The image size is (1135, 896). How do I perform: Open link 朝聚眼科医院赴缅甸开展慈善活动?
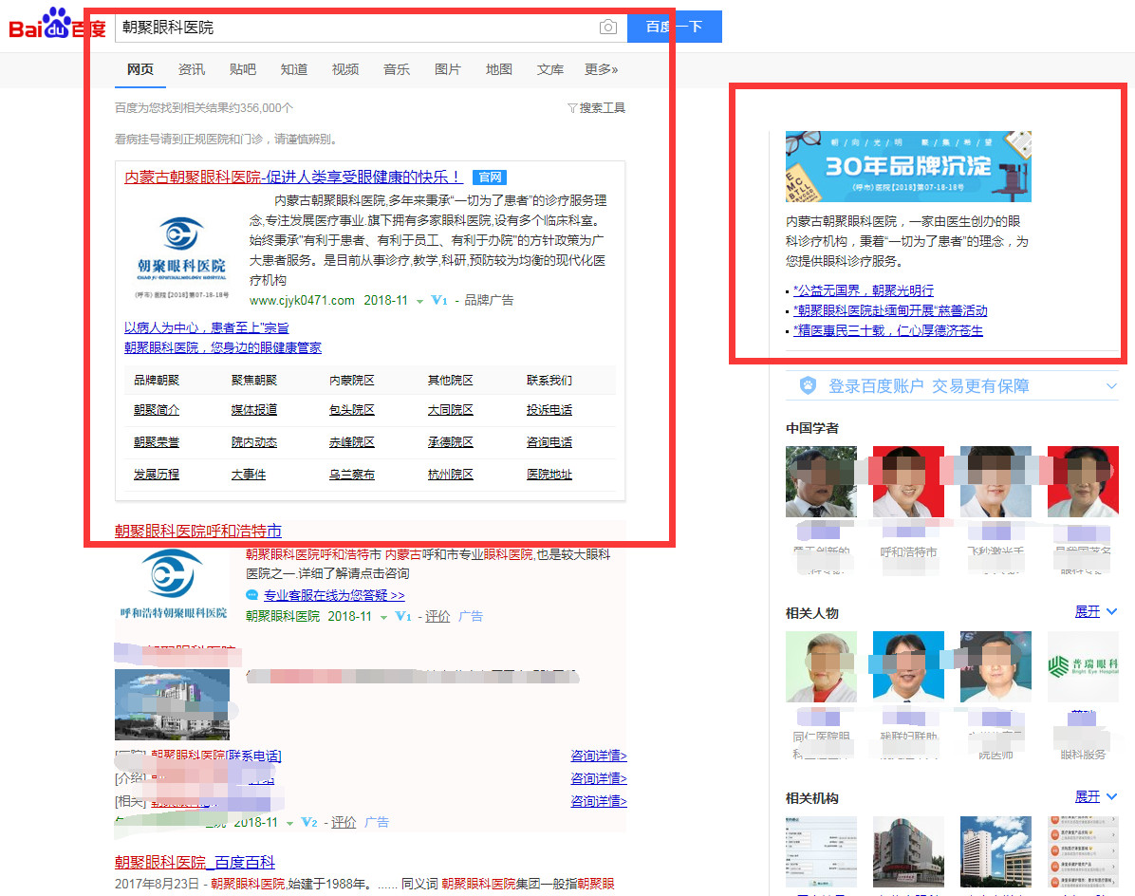coord(890,310)
